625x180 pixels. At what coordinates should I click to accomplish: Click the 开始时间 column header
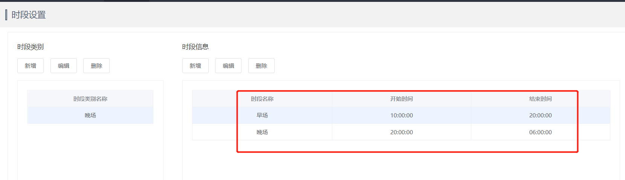[x=402, y=99]
